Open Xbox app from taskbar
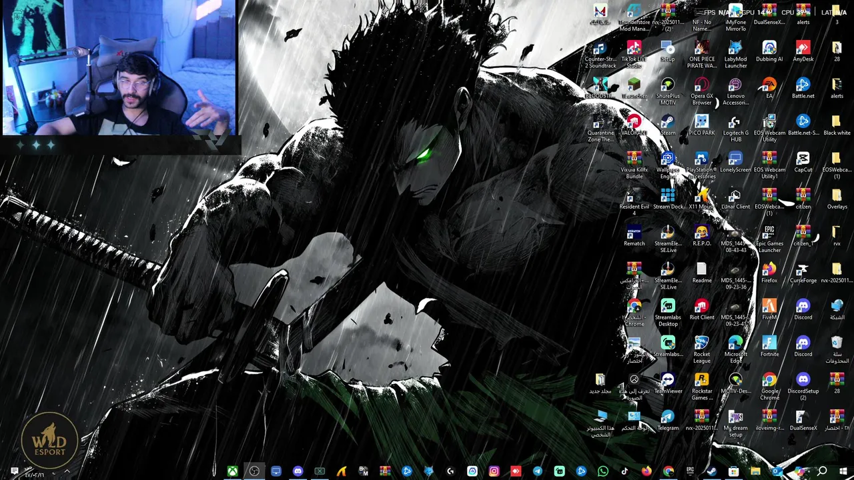The width and height of the screenshot is (854, 480). point(232,471)
